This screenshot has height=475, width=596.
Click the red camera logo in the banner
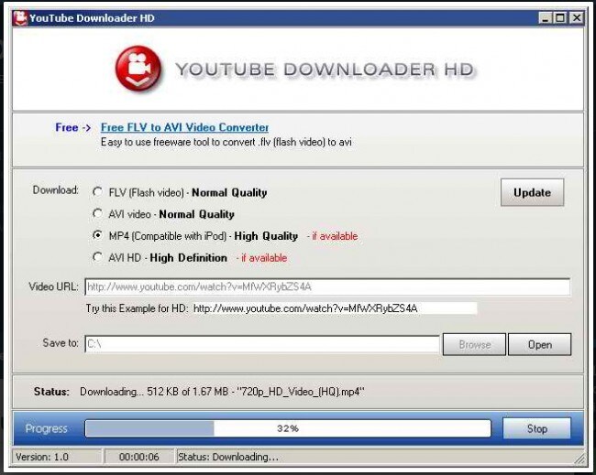[138, 69]
